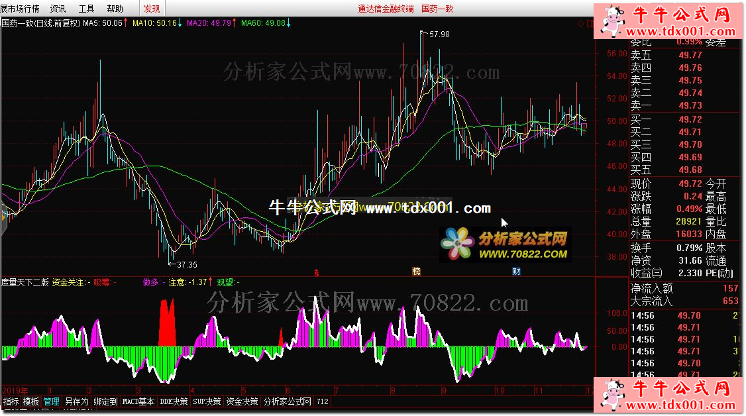The height and width of the screenshot is (416, 746).
Task: Open the 工具 menu
Action: (x=86, y=9)
